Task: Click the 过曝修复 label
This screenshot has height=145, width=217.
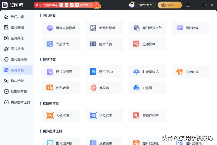Action: [x=149, y=44]
